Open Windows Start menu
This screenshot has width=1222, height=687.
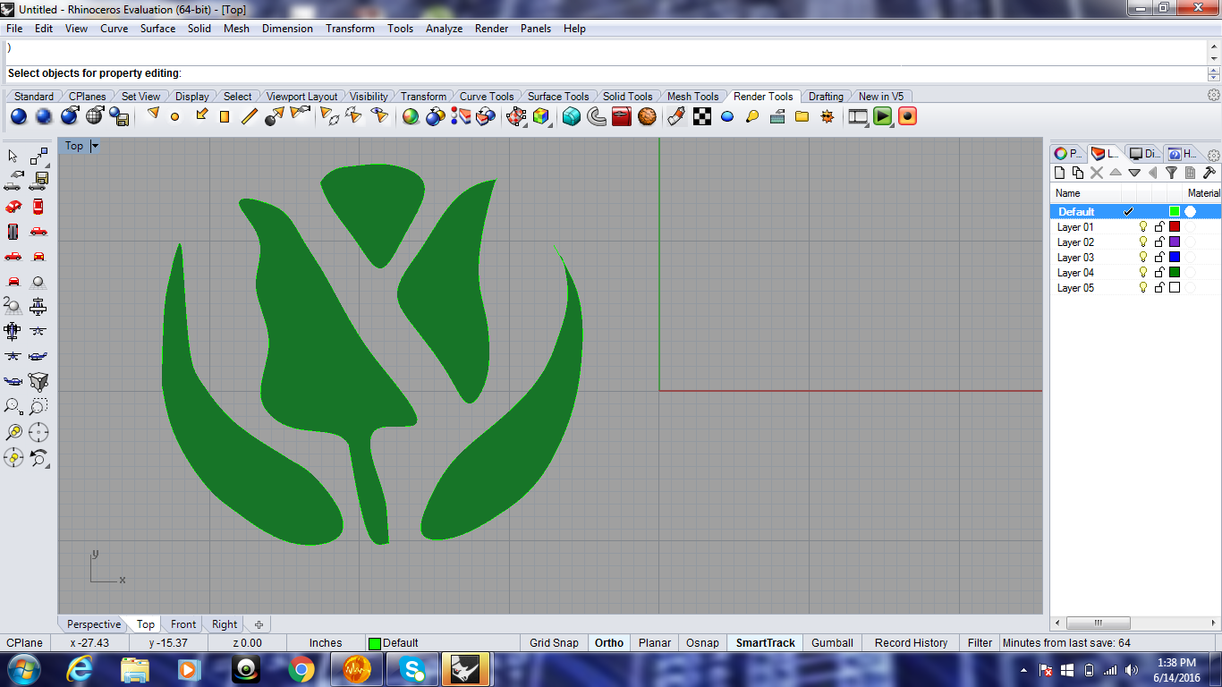[22, 669]
